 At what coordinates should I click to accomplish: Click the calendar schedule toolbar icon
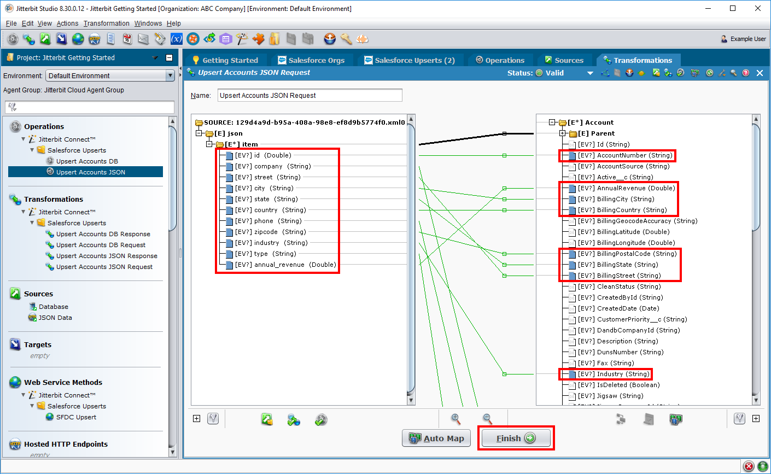point(127,39)
